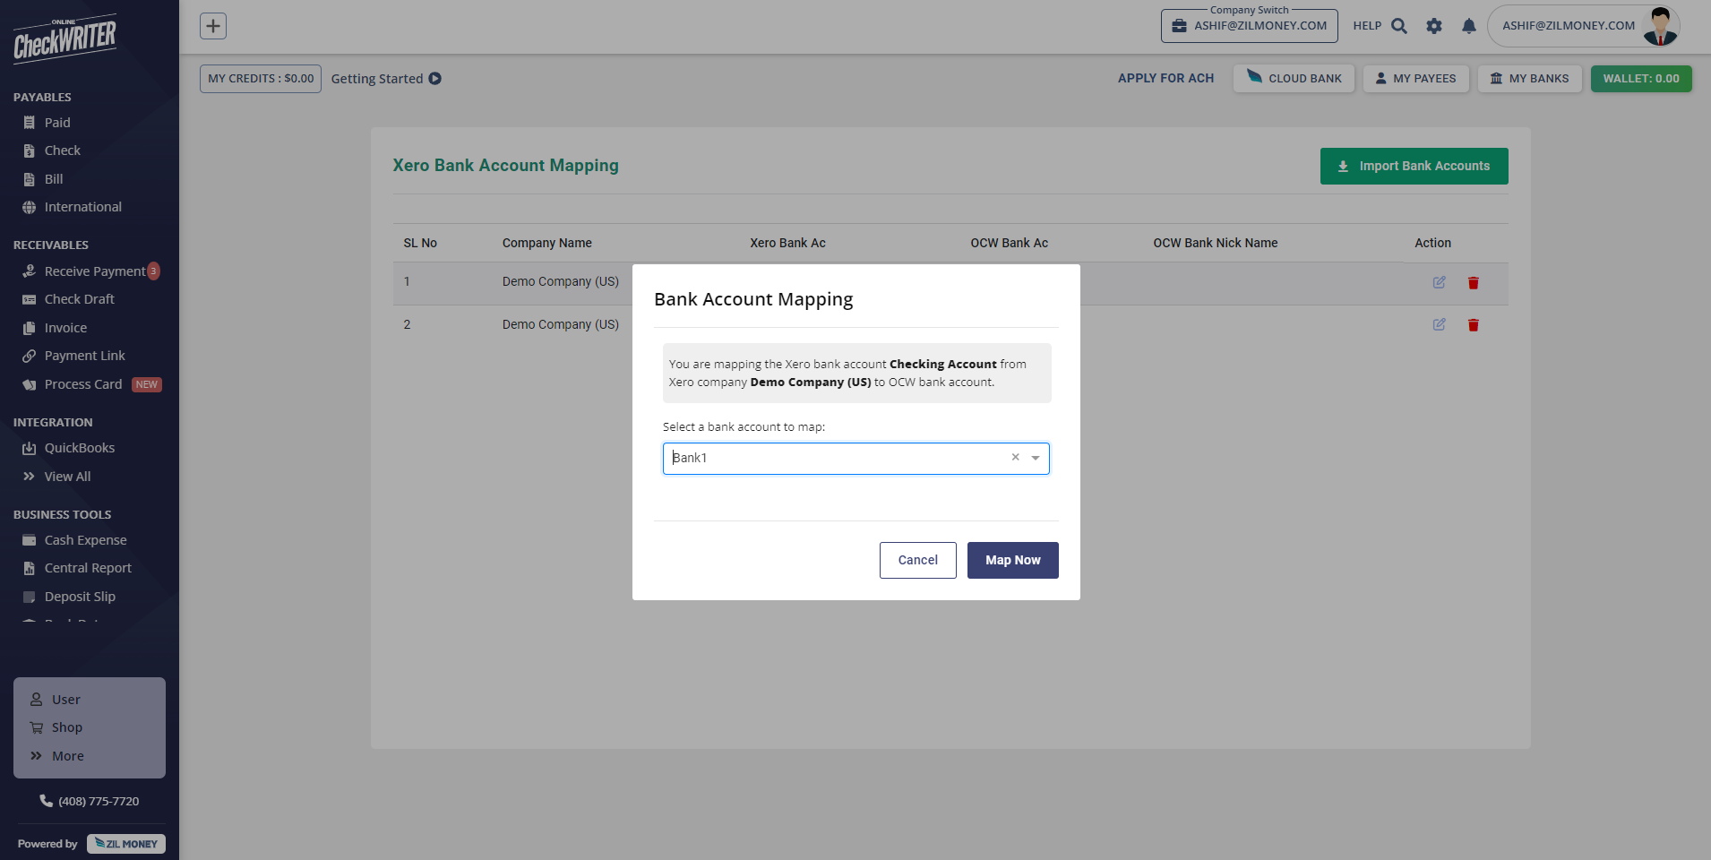
Task: Open the search magnifier icon
Action: [1399, 26]
